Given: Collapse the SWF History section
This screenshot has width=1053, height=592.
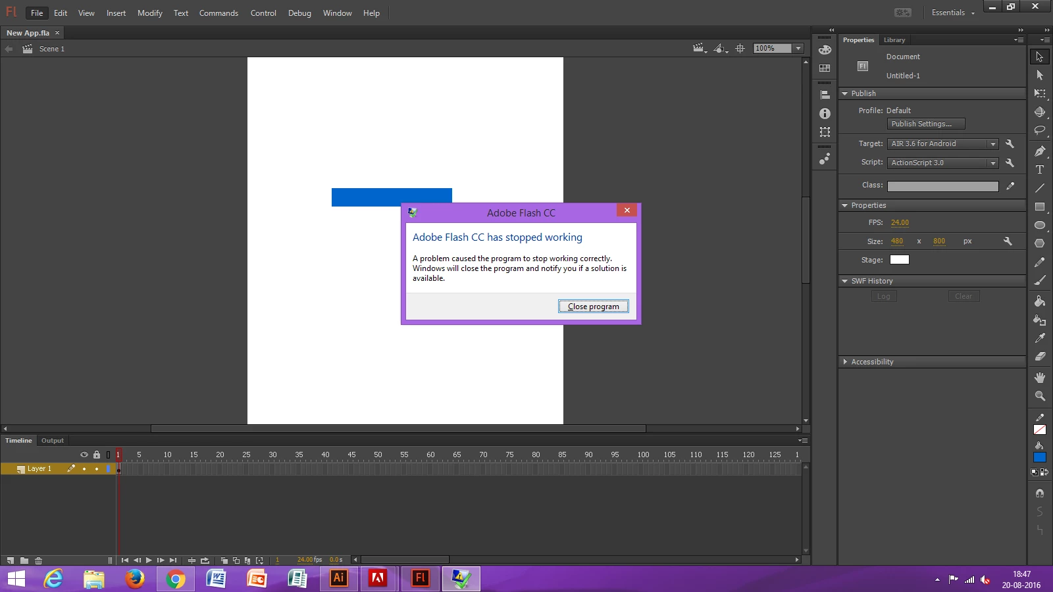Looking at the screenshot, I should [845, 281].
